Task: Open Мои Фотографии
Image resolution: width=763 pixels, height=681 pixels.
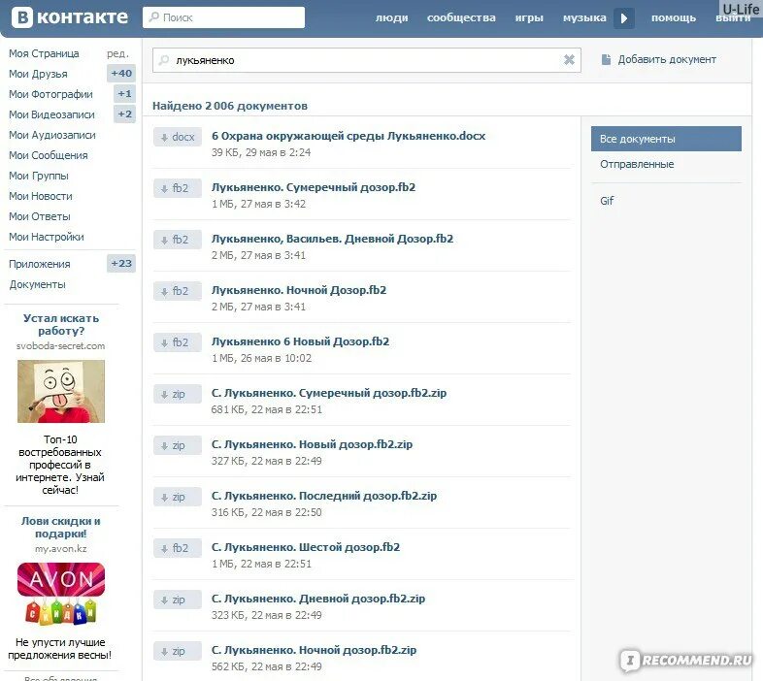Action: point(50,94)
